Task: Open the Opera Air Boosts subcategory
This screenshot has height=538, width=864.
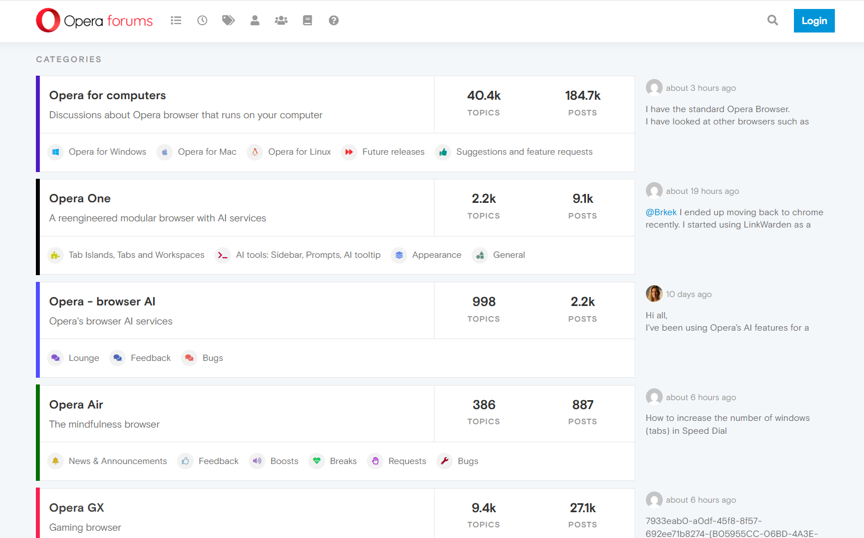Action: tap(284, 461)
